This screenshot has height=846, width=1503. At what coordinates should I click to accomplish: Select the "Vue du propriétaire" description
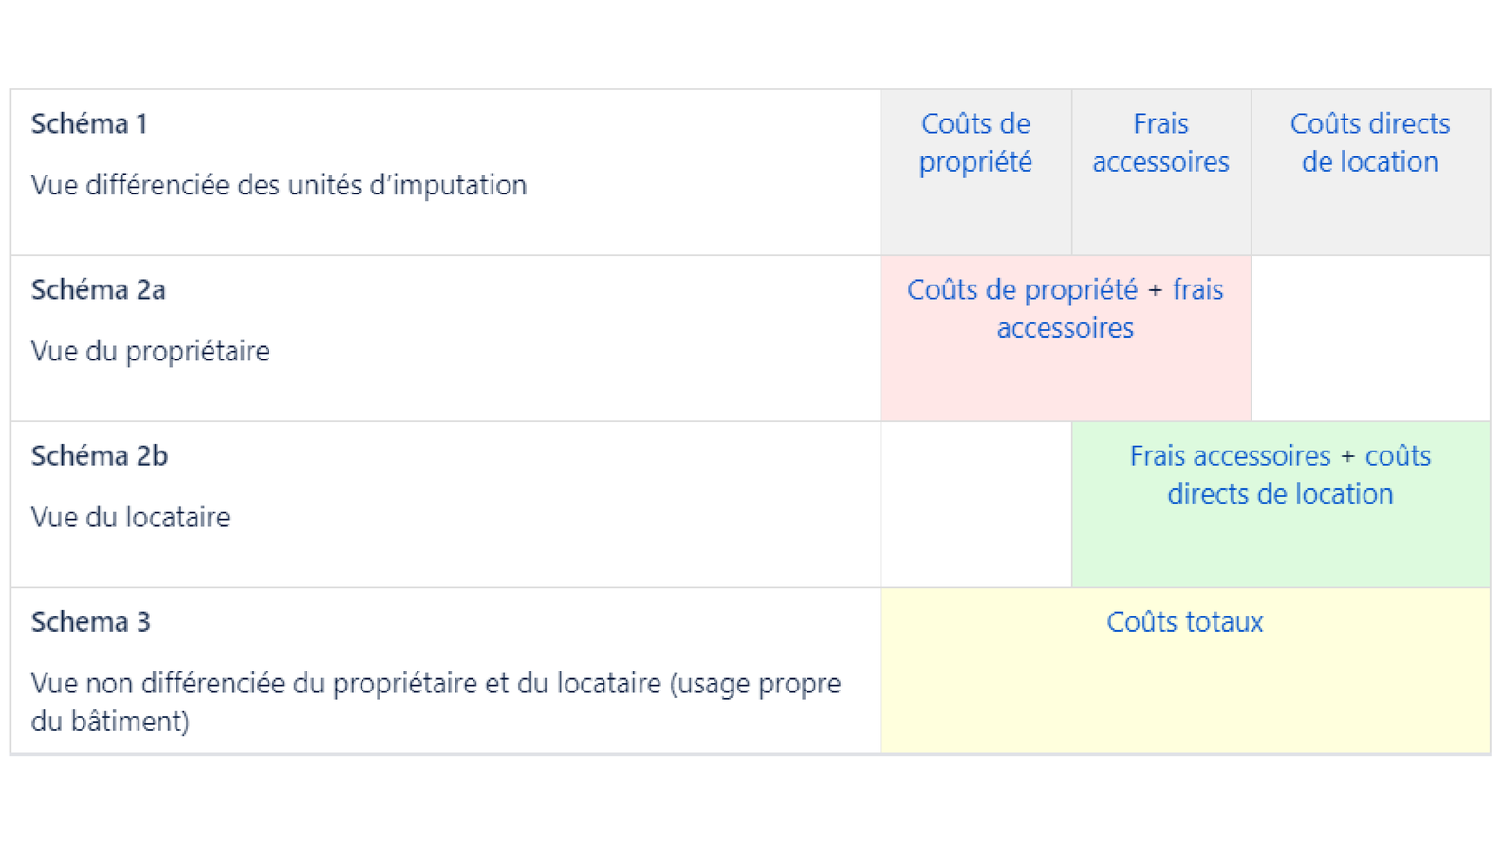pyautogui.click(x=150, y=351)
